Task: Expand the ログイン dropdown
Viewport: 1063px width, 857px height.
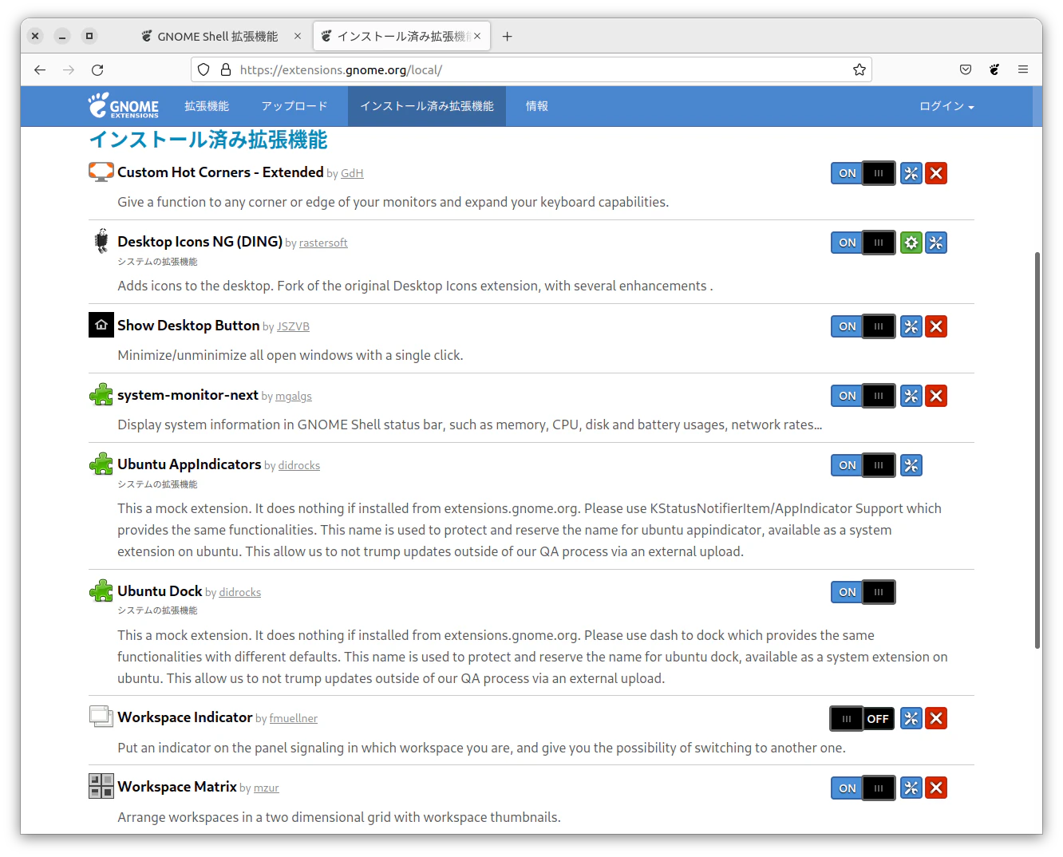Action: tap(946, 106)
